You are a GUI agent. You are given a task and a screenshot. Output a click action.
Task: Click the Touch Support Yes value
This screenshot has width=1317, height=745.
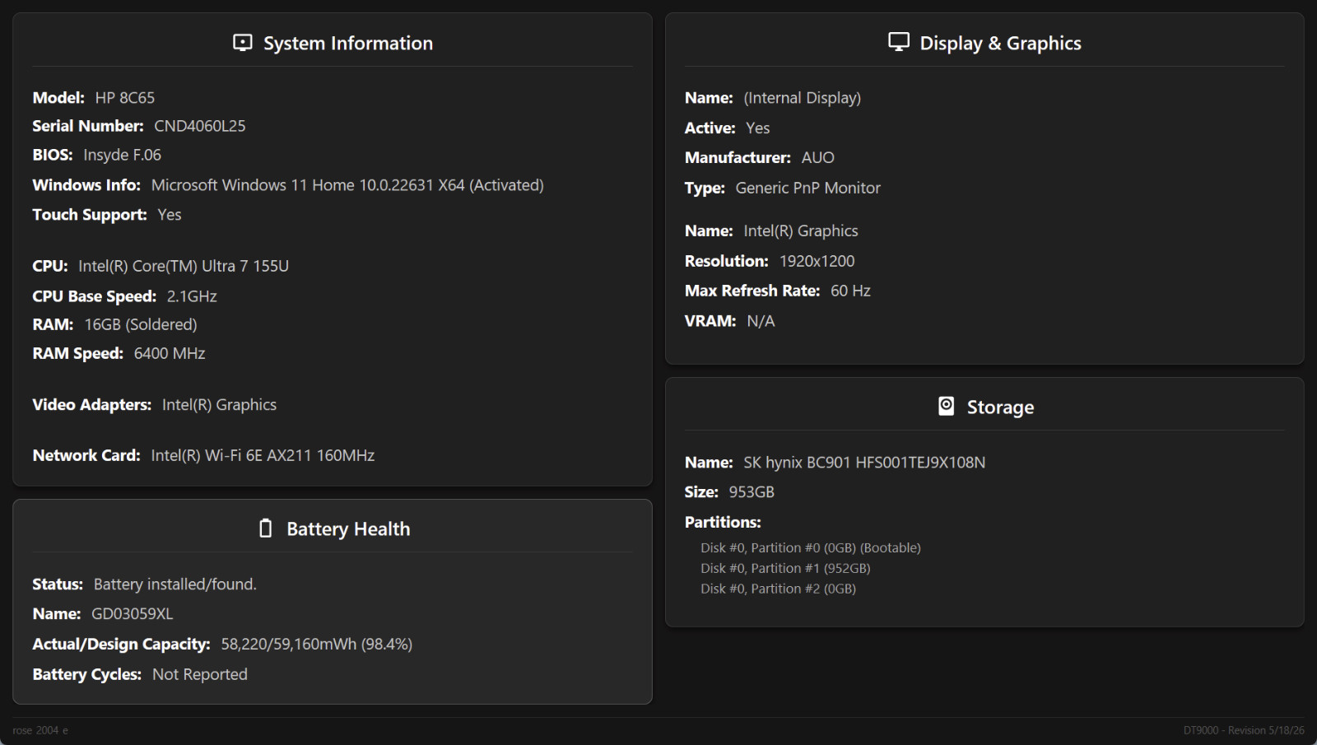170,215
